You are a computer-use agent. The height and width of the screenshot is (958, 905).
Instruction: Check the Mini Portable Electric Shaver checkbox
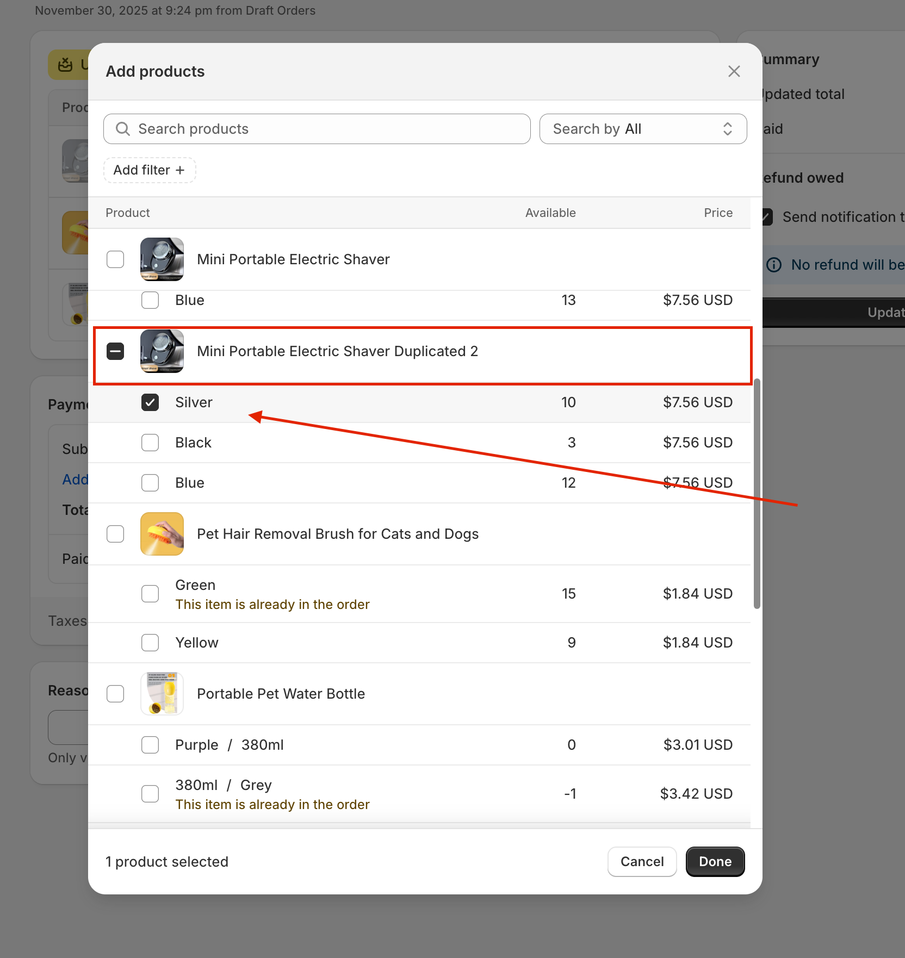tap(115, 259)
